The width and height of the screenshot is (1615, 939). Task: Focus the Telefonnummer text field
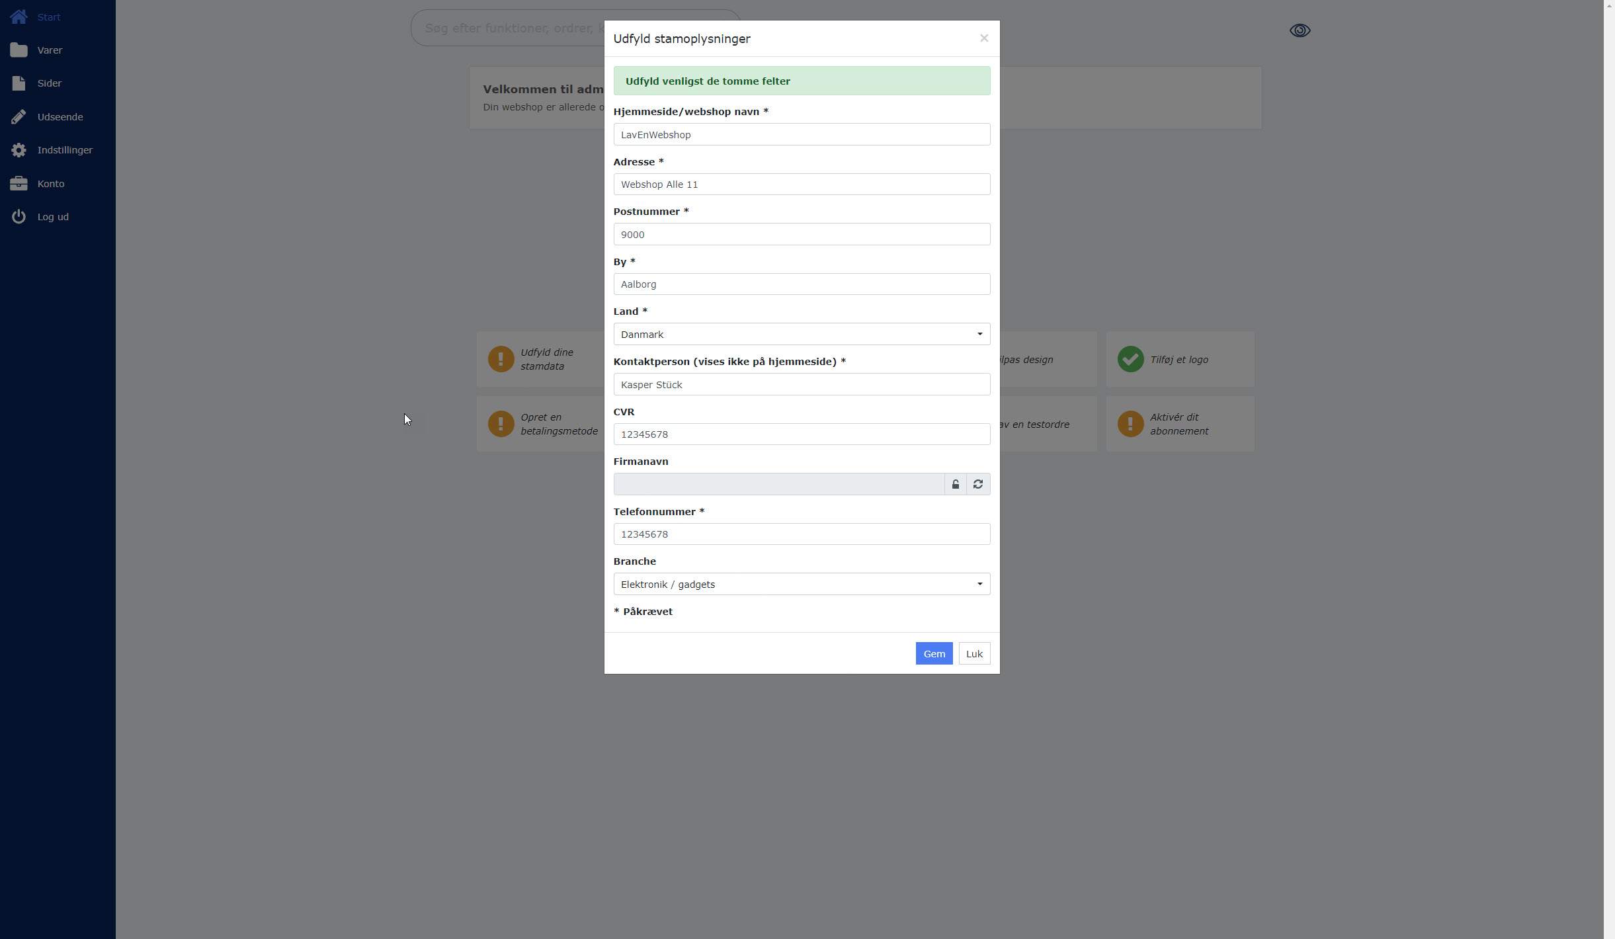tap(801, 534)
